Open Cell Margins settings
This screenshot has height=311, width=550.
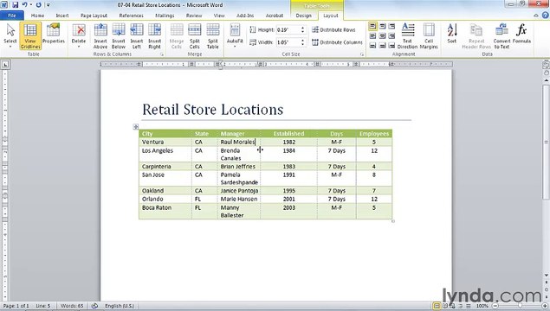tap(429, 36)
